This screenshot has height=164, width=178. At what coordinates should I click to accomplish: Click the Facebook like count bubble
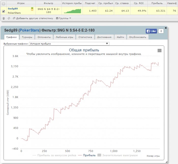click(161, 31)
